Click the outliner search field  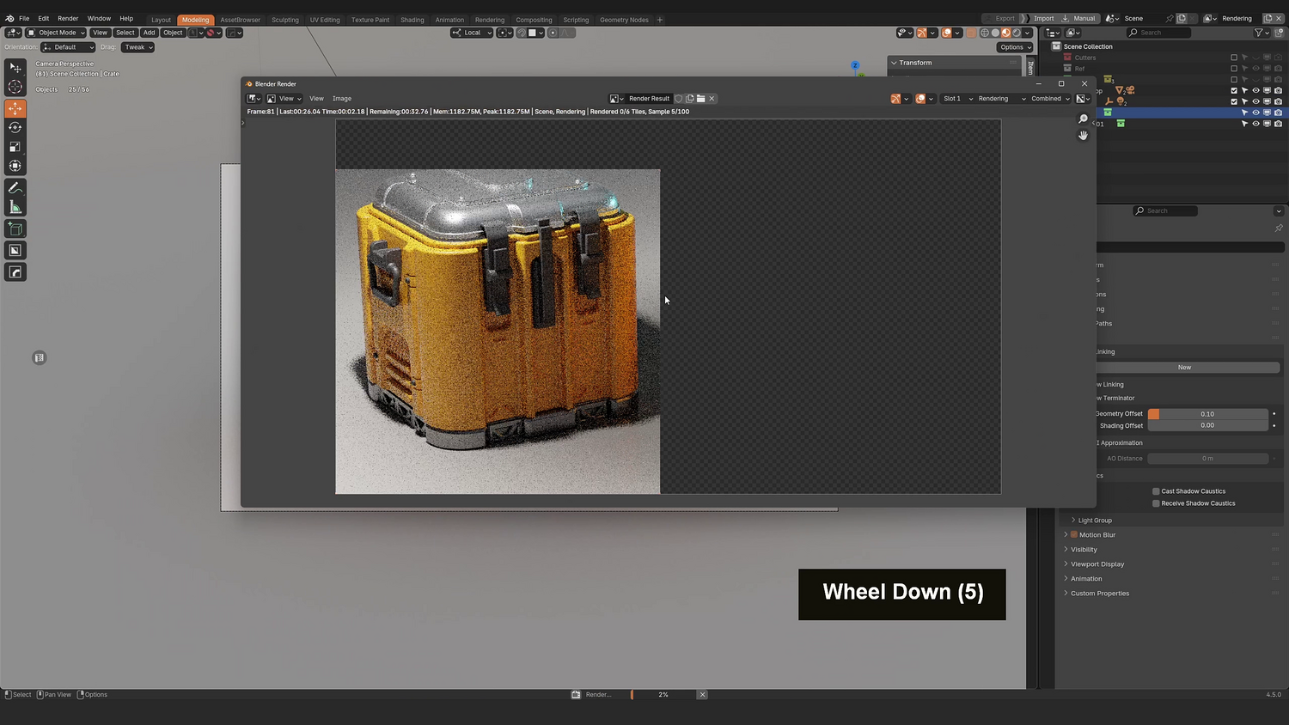[x=1159, y=33]
